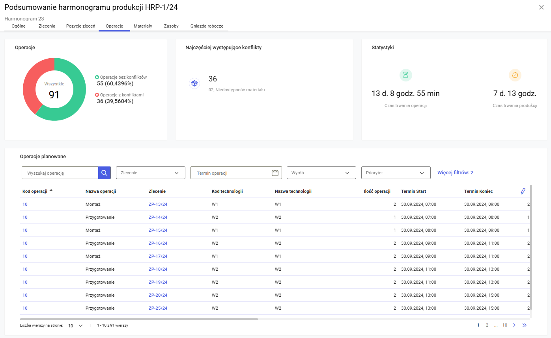Open the Gniazda robocze tab
Image resolution: width=551 pixels, height=338 pixels.
click(x=207, y=26)
